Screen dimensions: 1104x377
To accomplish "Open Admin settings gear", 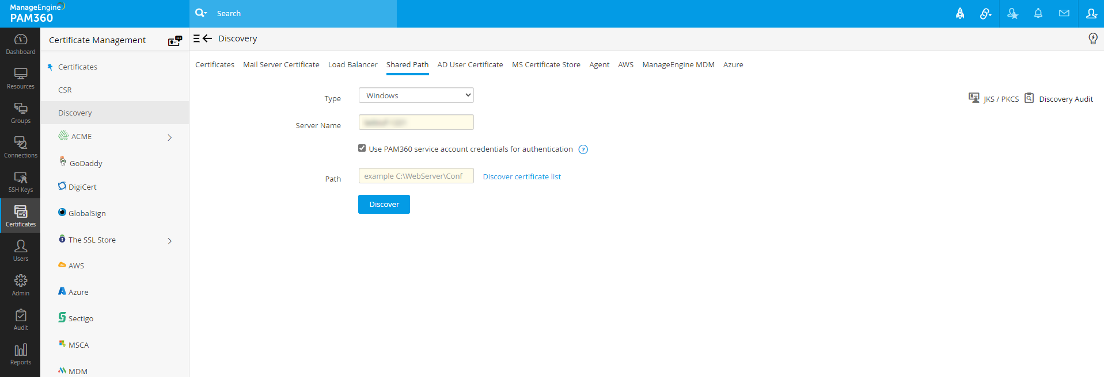I will click(20, 285).
